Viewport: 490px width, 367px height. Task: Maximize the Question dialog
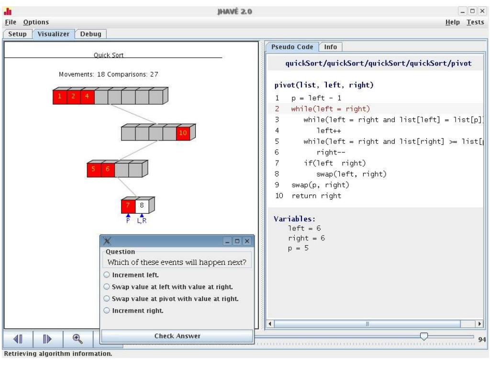(237, 241)
